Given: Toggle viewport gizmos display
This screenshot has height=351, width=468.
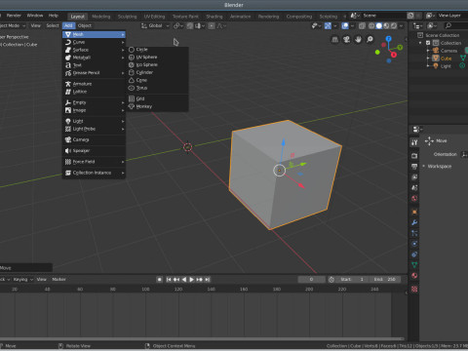Looking at the screenshot, I should pyautogui.click(x=328, y=25).
